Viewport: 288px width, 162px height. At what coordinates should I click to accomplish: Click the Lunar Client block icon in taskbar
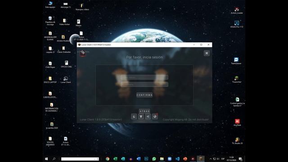201,158
